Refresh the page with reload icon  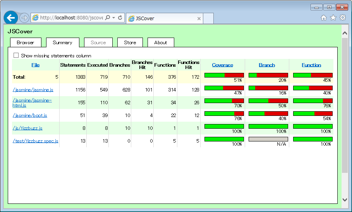pos(120,17)
